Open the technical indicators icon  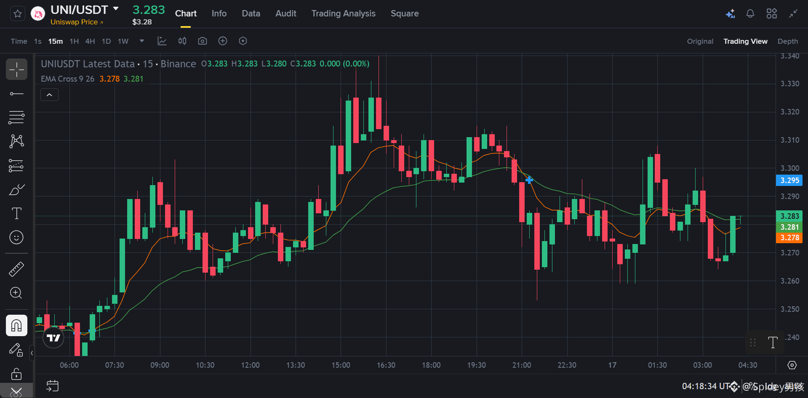162,41
